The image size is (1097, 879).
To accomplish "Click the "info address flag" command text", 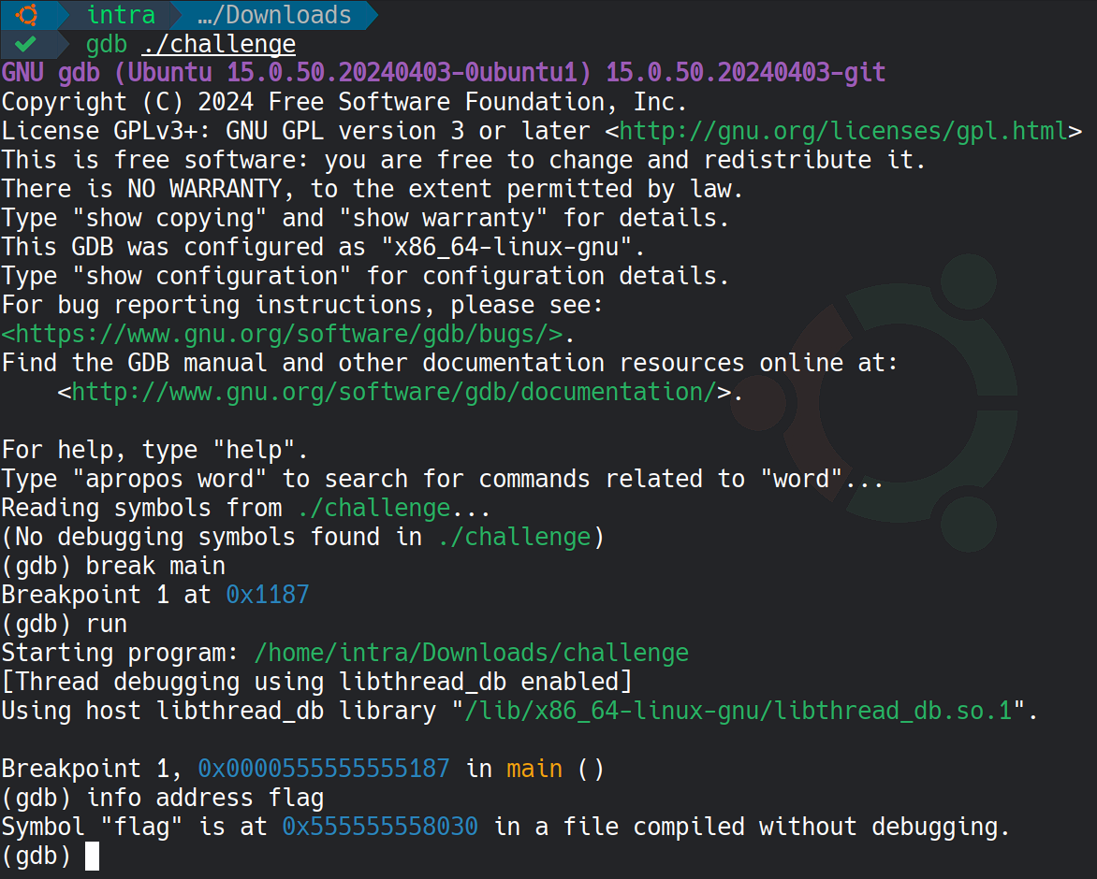I will coord(204,798).
